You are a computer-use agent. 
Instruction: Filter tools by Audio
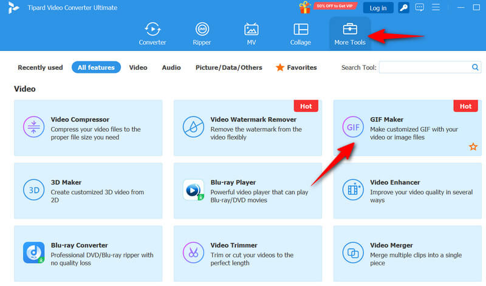coord(171,67)
